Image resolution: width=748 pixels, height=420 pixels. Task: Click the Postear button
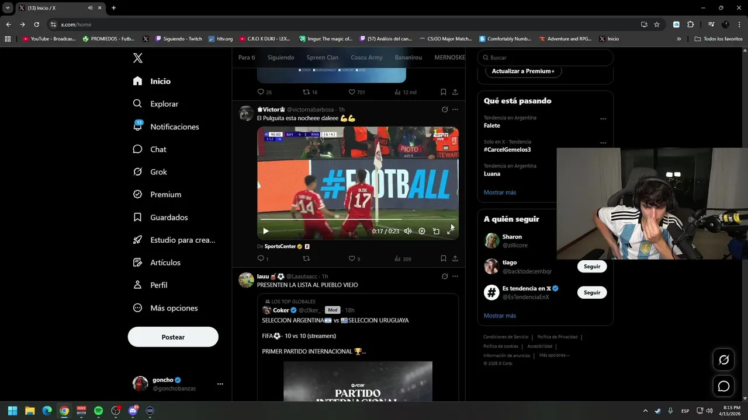point(173,337)
